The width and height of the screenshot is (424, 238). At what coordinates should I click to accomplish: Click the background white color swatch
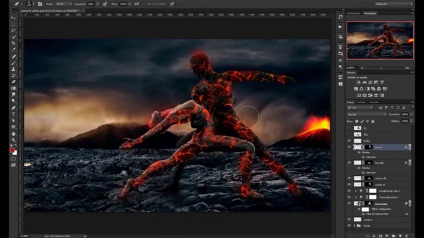[x=15, y=153]
